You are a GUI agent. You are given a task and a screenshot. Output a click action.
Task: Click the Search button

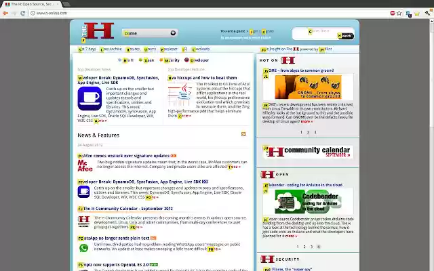coord(345,36)
